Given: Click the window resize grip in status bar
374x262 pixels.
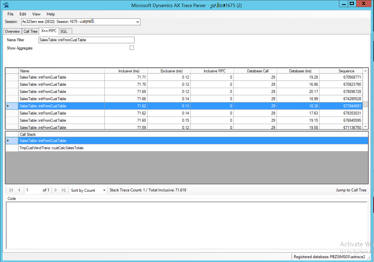Looking at the screenshot, I should click(369, 258).
